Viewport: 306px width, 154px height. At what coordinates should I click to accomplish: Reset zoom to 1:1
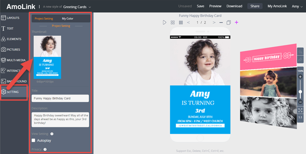[x=300, y=118]
